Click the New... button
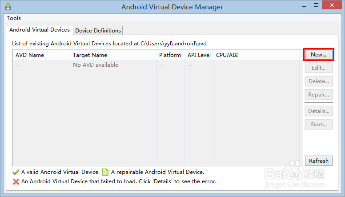The height and width of the screenshot is (197, 345). pyautogui.click(x=318, y=55)
